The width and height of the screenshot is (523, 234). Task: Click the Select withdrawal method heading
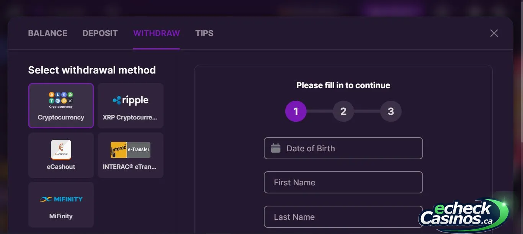coord(92,70)
